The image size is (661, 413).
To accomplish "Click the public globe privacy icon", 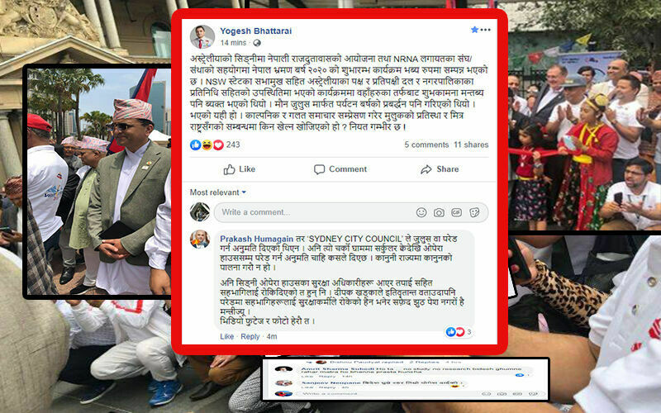I will point(257,43).
